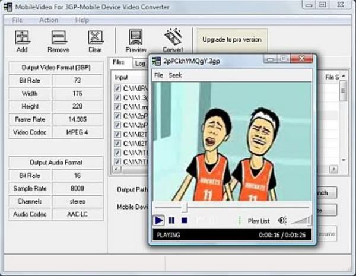Click the vertical scrollbar thumb in file list
This screenshot has width=356, height=276.
pyautogui.click(x=344, y=91)
